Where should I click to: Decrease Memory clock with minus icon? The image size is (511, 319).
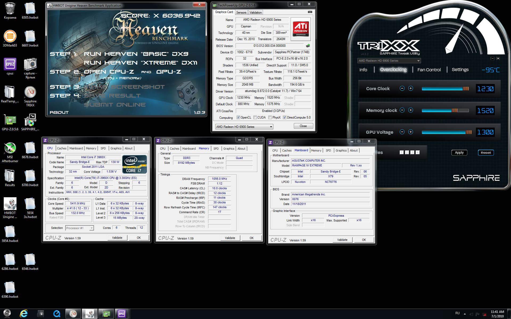point(402,110)
